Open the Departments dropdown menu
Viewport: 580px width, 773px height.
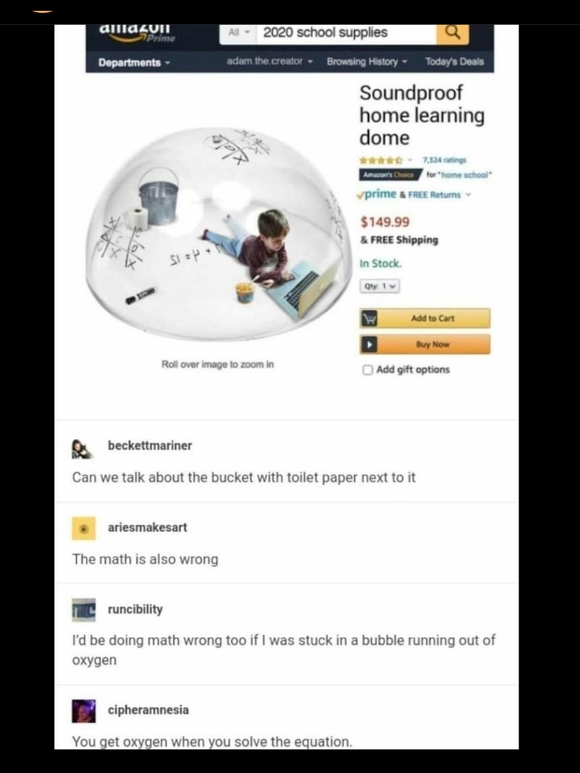(x=134, y=63)
